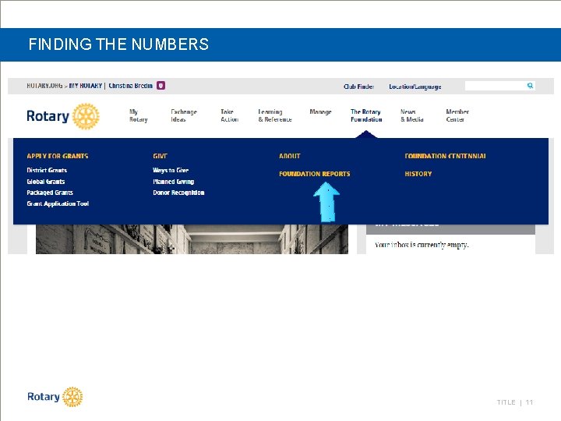Screen dimensions: 561x421
Task: Open Foundation Centennial link
Action: coord(446,156)
